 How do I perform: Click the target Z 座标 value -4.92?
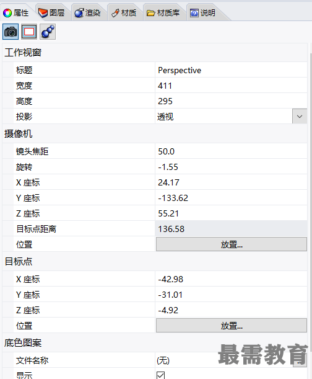click(x=231, y=310)
